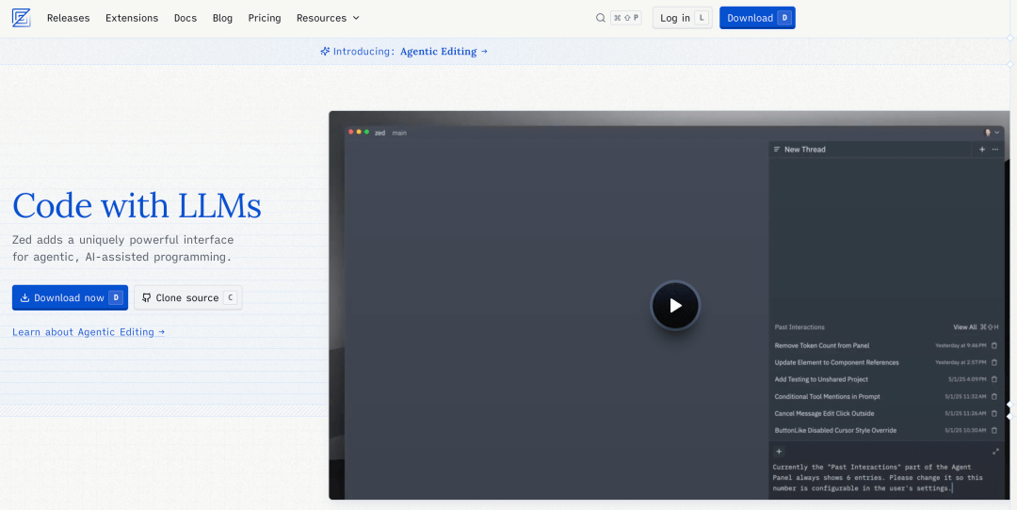Open Learn about Agentic Editing link

tap(89, 332)
